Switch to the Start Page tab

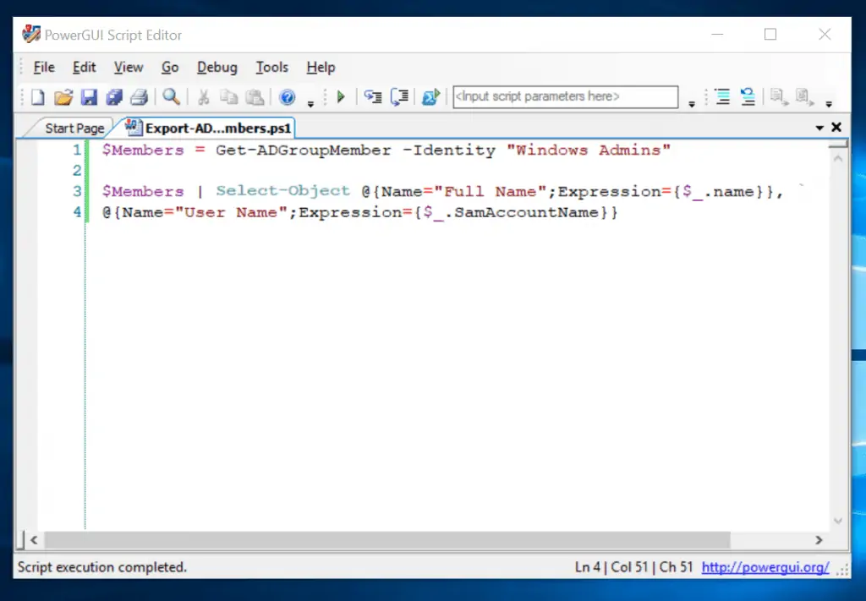74,128
